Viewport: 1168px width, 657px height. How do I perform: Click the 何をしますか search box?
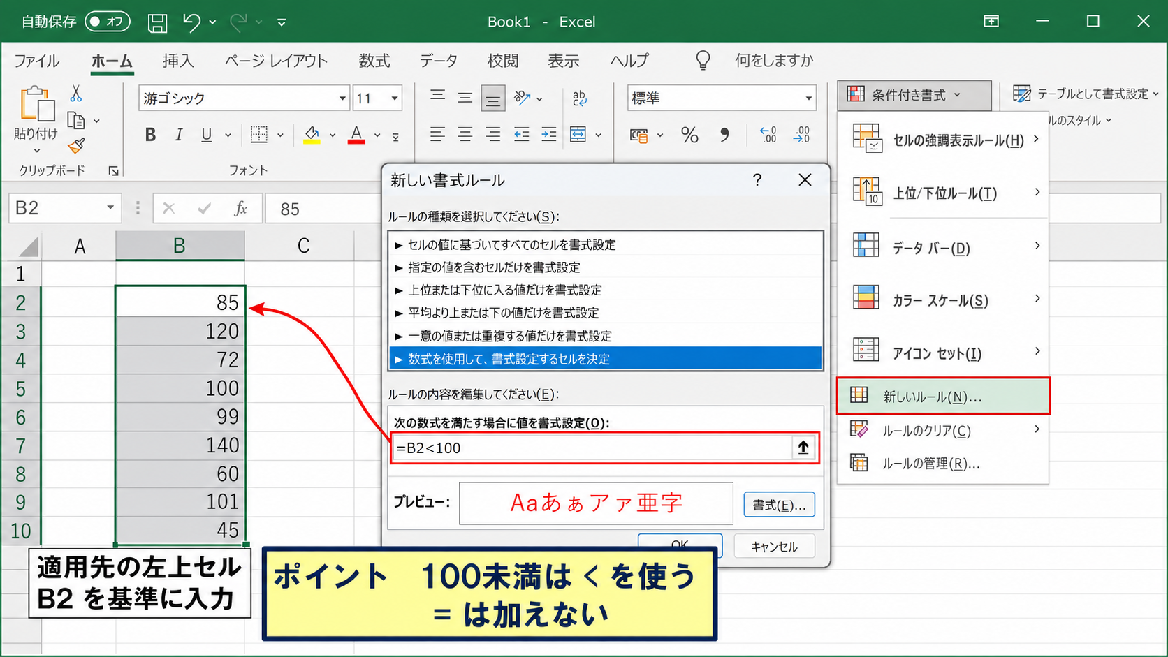(x=774, y=61)
